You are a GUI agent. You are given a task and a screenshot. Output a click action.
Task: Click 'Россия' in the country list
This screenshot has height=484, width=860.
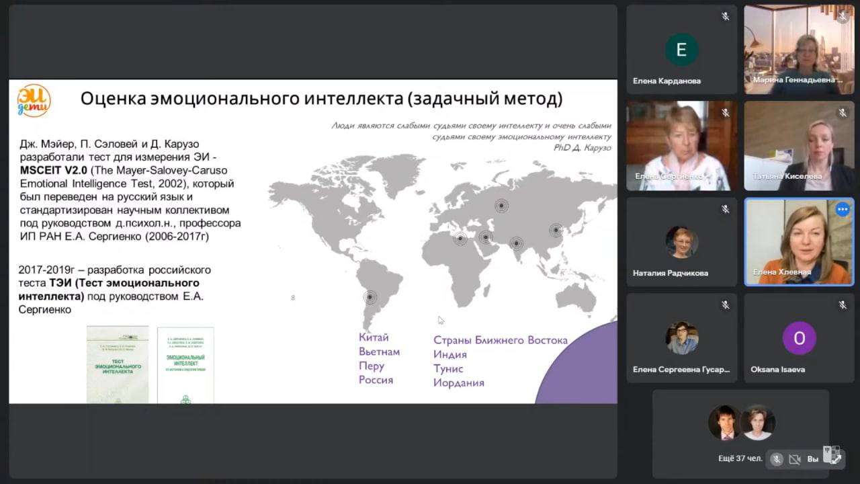376,380
